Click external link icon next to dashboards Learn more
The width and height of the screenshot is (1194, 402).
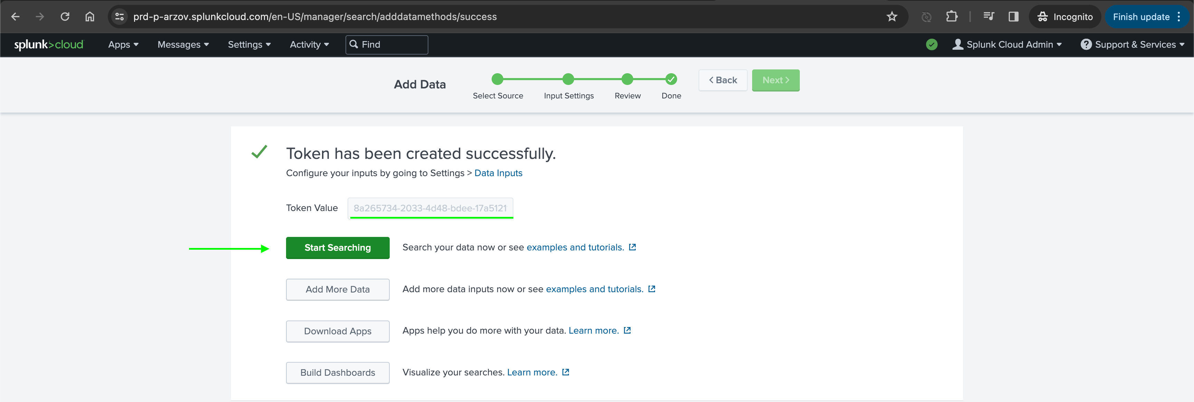tap(566, 372)
